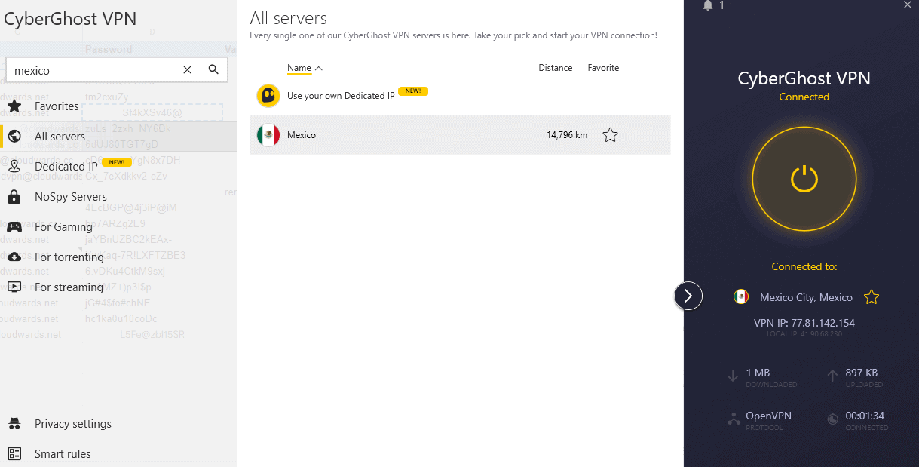
Task: Sort servers by Distance column
Action: pyautogui.click(x=555, y=68)
